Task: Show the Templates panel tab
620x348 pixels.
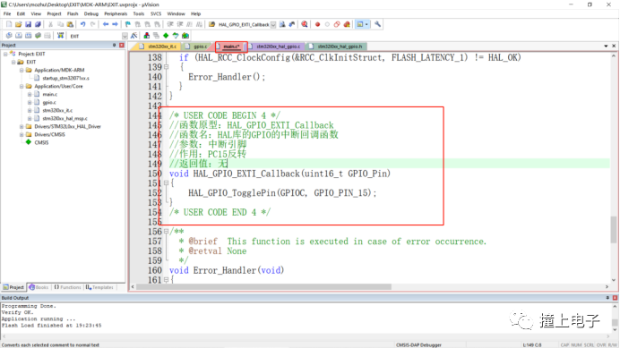Action: click(99, 287)
